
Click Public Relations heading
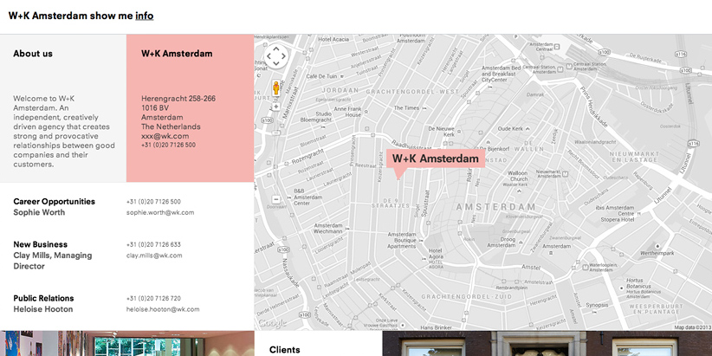[43, 298]
